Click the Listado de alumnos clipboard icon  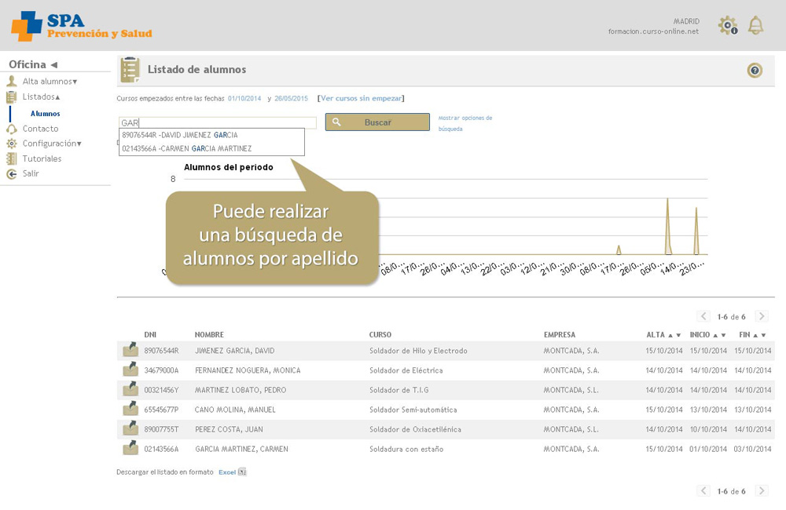pyautogui.click(x=130, y=70)
